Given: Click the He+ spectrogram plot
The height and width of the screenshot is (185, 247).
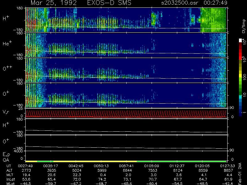Looking at the screenshot, I should tap(126, 45).
